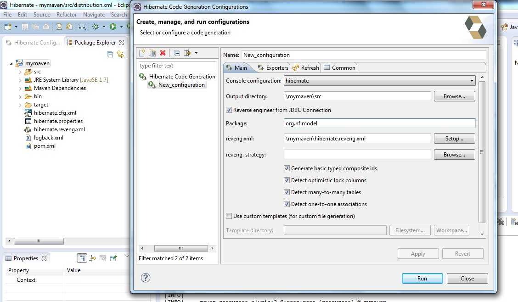Click the Print icon in Eclipse toolbar

tap(46, 27)
